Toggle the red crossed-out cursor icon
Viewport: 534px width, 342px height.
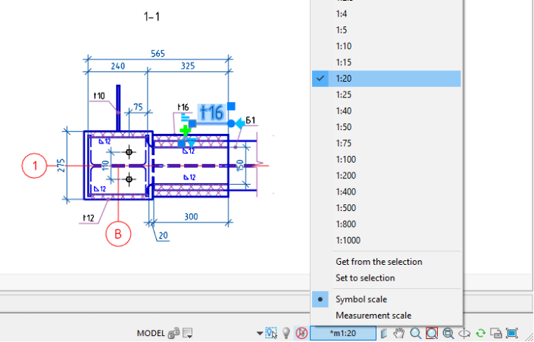click(x=301, y=333)
